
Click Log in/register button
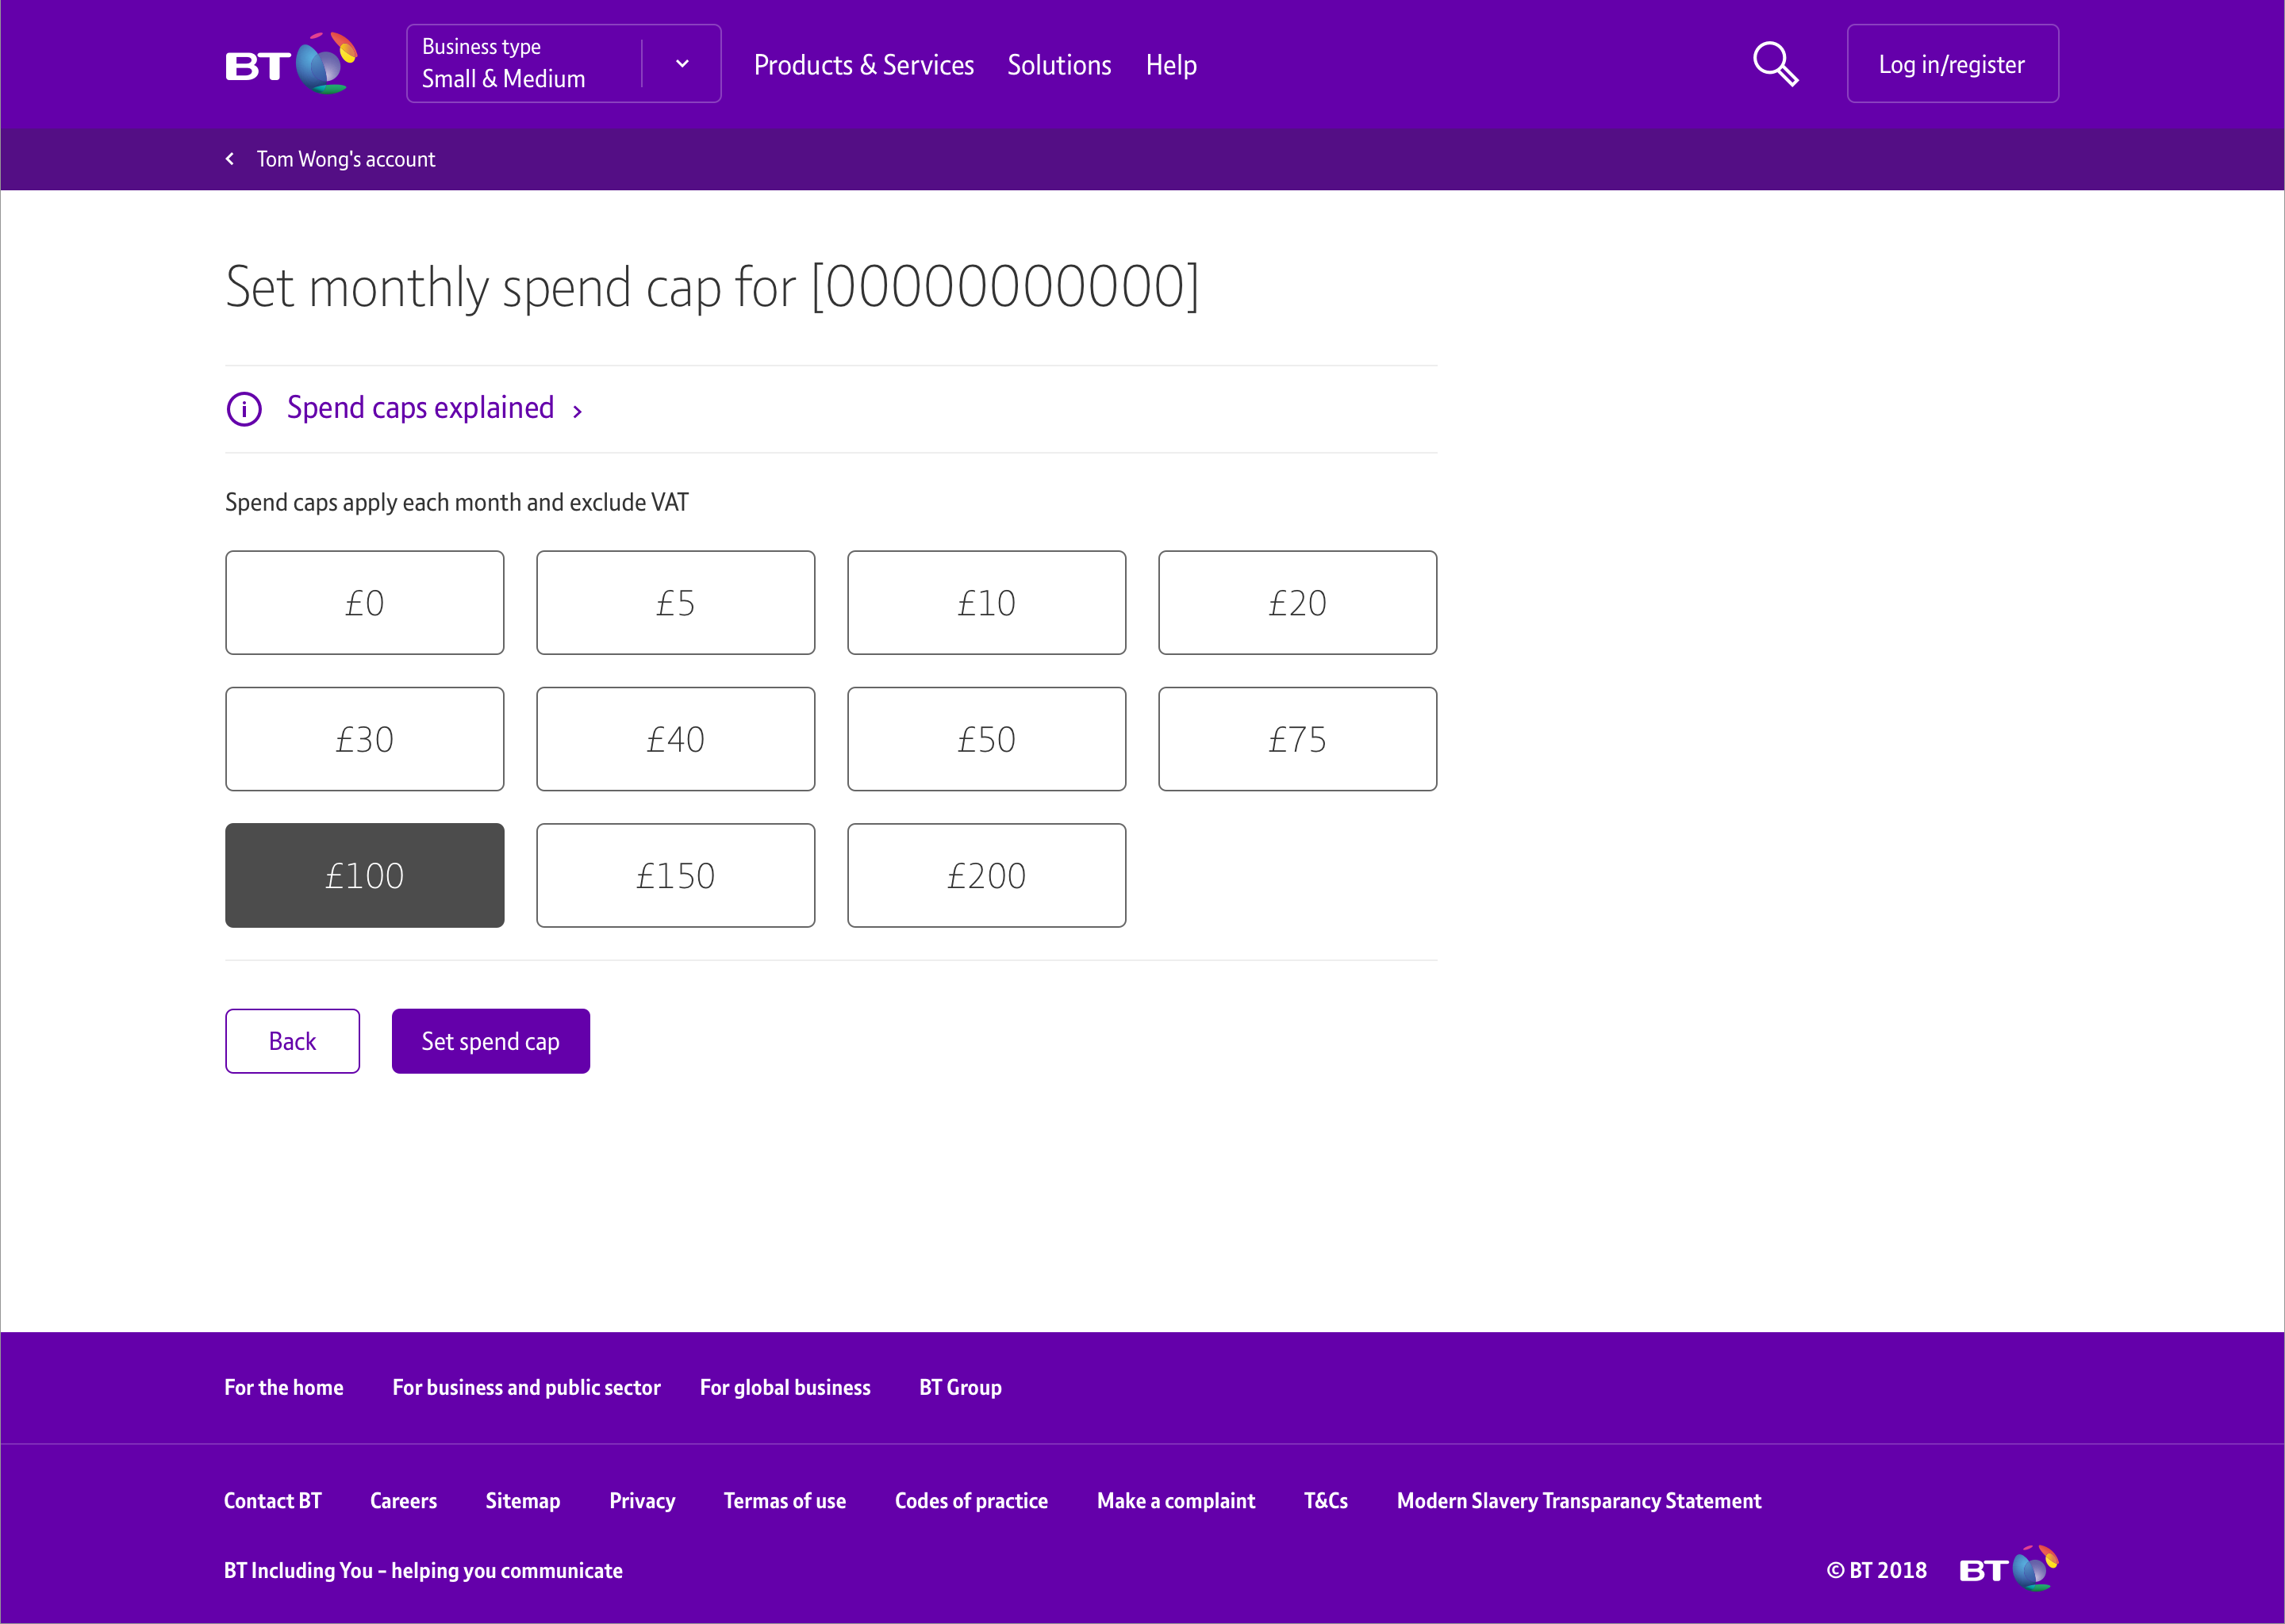tap(1952, 64)
